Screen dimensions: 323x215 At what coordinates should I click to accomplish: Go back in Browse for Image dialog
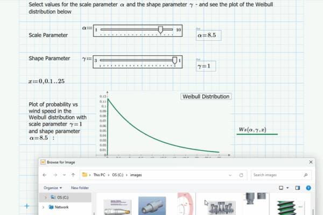[x=45, y=175]
